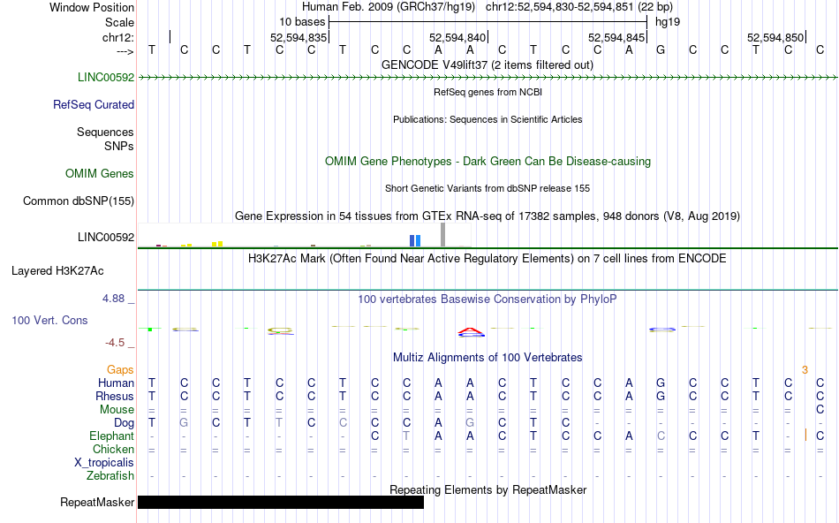Click the Mouse species label

coord(117,410)
